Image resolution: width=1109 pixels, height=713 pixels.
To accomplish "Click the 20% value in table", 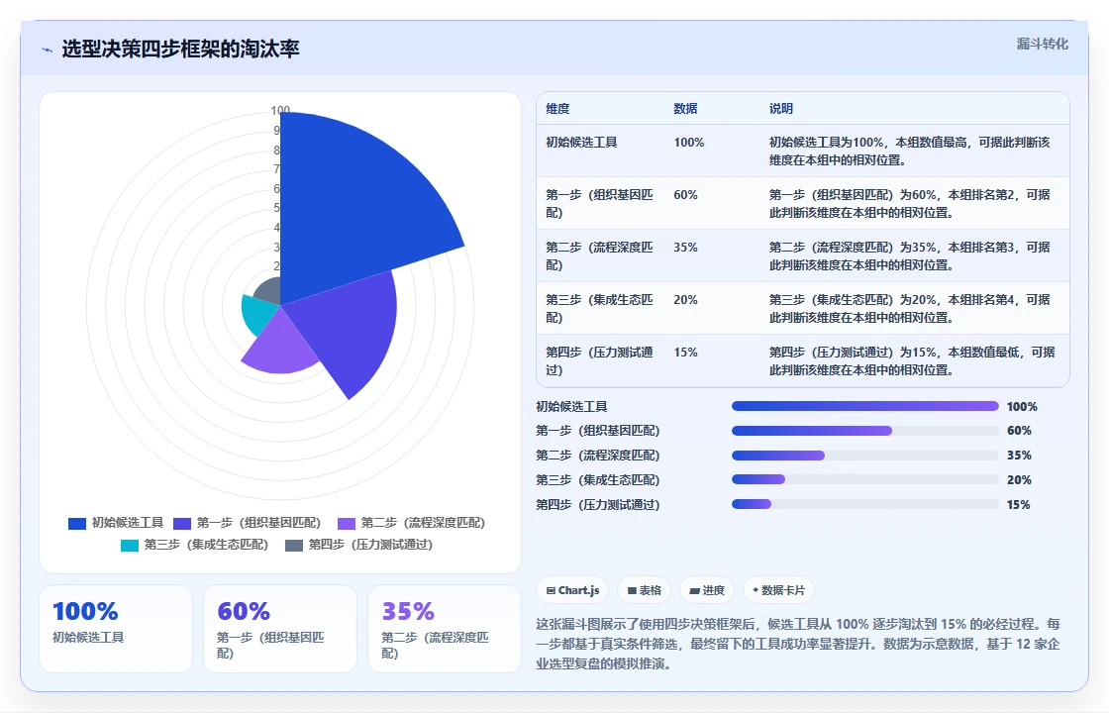I will point(685,299).
